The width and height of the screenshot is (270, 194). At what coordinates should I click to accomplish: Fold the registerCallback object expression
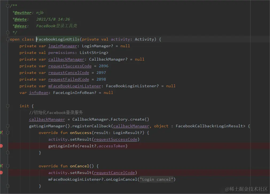(x=8, y=126)
